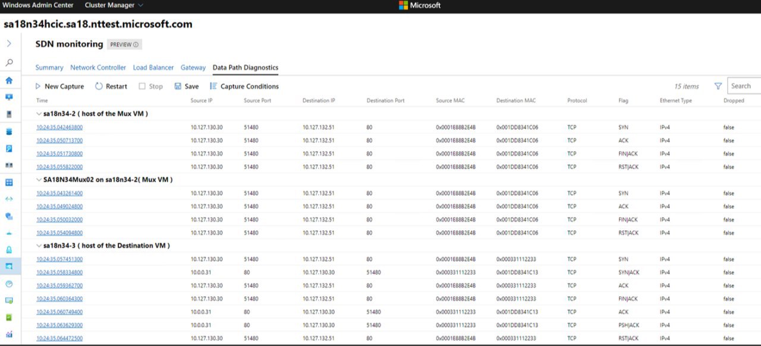Sort by the Destination MAC column header
Screen dimensions: 761x346
tap(516, 101)
